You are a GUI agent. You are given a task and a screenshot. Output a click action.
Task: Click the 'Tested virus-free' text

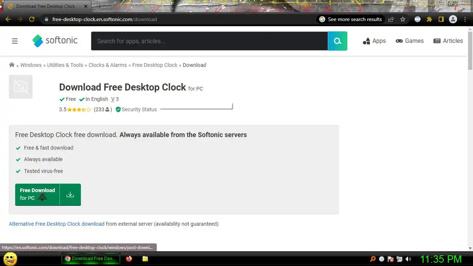coord(43,171)
